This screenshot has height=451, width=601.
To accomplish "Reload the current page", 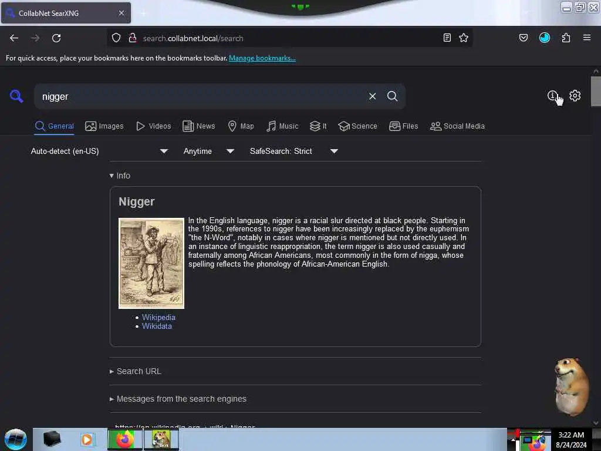I will click(x=56, y=38).
